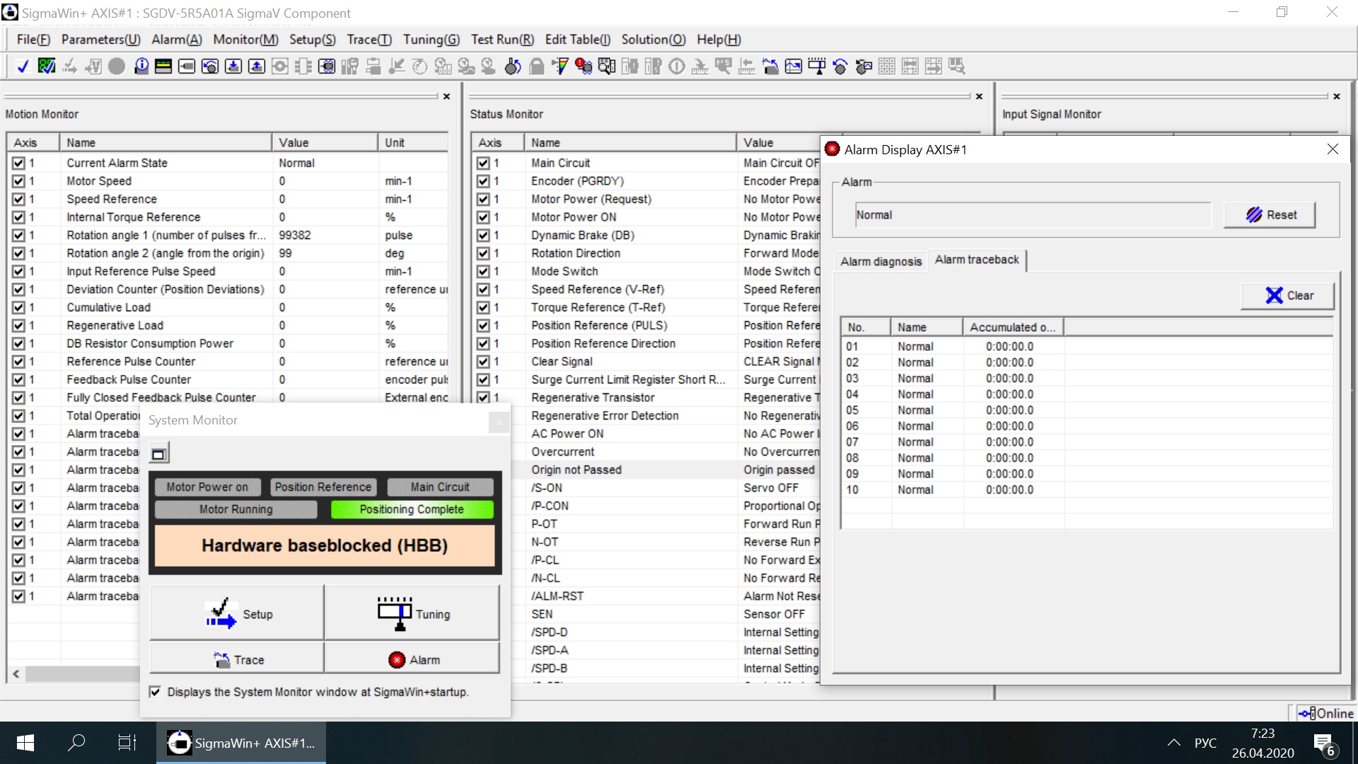Viewport: 1358px width, 764px height.
Task: Clear the alarm traceback list
Action: [1287, 296]
